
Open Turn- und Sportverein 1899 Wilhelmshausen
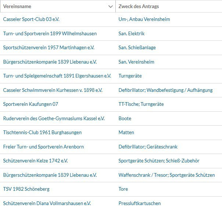coord(50,33)
